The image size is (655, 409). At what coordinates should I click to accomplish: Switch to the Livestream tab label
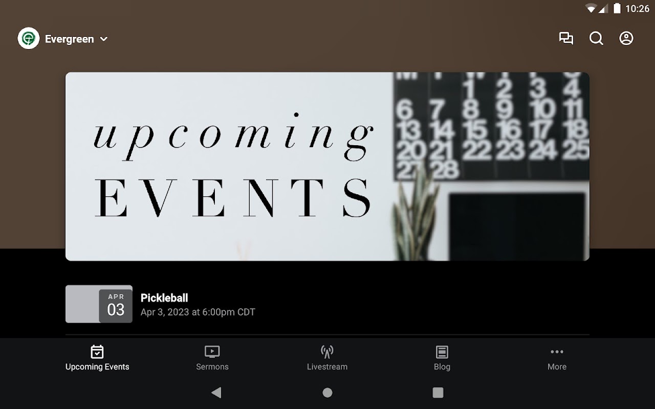pyautogui.click(x=327, y=367)
